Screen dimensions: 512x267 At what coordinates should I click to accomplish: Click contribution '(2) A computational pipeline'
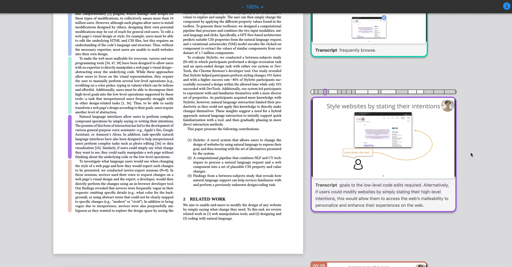[x=234, y=165]
